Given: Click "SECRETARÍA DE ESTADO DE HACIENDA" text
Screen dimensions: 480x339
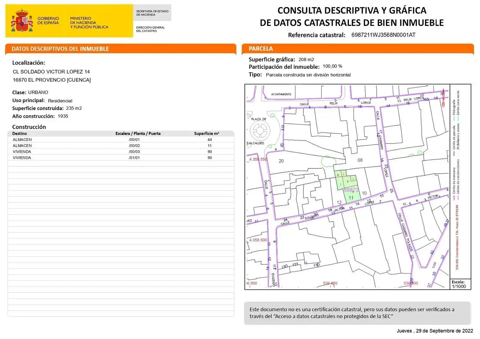Looking at the screenshot, I should [x=152, y=13].
